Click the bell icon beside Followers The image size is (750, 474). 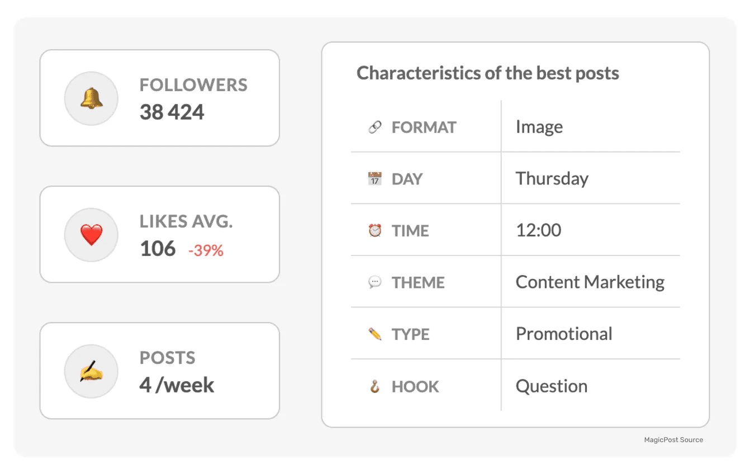(x=92, y=98)
